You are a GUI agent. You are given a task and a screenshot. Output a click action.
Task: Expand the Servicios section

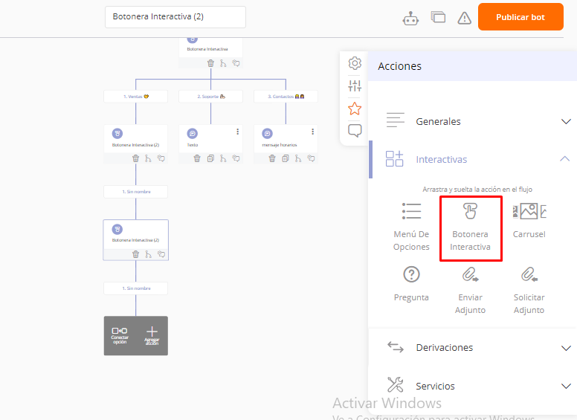[565, 386]
